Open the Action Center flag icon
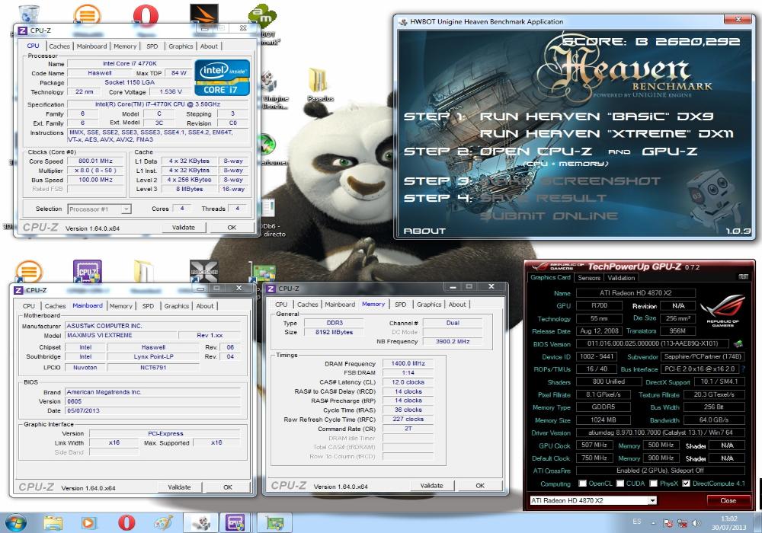 (668, 523)
